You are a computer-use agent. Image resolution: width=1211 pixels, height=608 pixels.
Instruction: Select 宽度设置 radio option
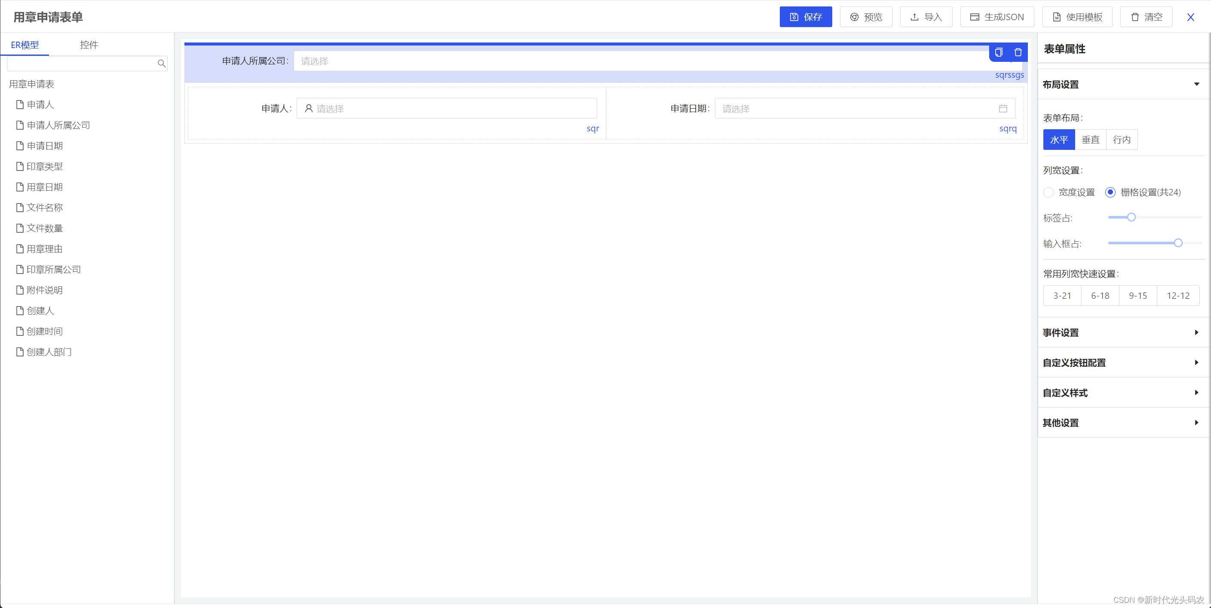1049,192
